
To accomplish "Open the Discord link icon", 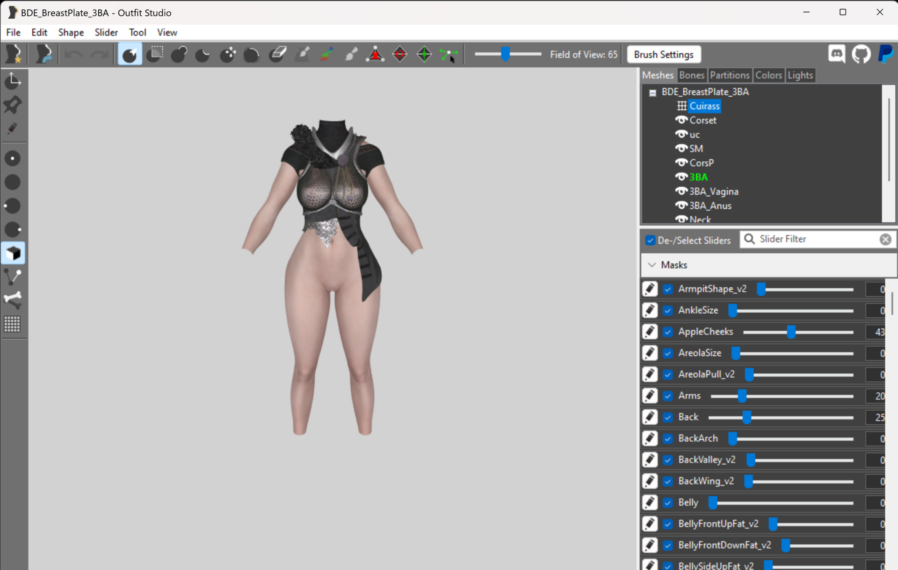I will click(837, 54).
